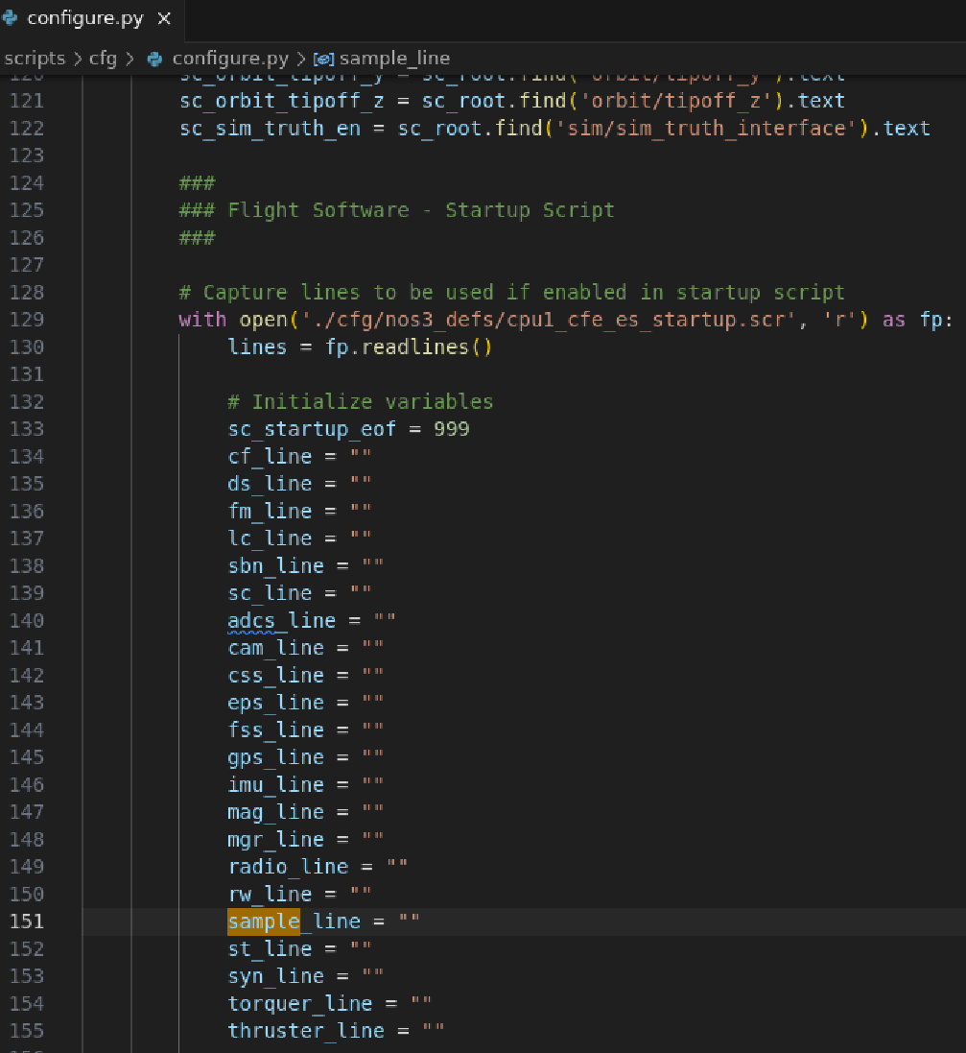Click the variable symbol icon before sample_line
This screenshot has width=966, height=1053.
click(x=323, y=60)
